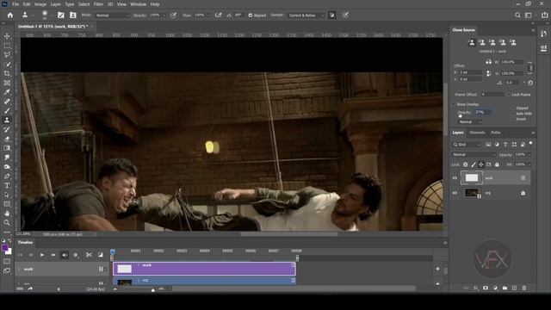Screen dimensions: 551x310
Task: Toggle the Clone Source panel icon in options bar
Action: coord(72,15)
